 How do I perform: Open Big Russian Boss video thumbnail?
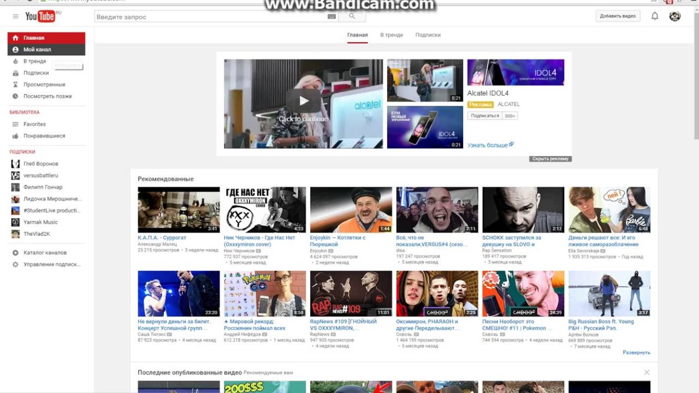[x=609, y=294]
